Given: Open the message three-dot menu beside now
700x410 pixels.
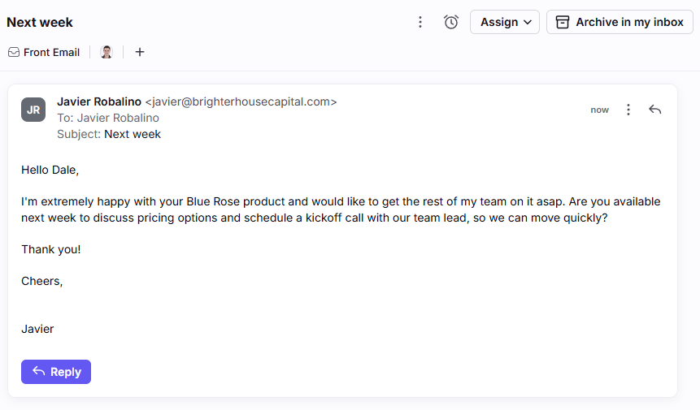Looking at the screenshot, I should (x=628, y=110).
